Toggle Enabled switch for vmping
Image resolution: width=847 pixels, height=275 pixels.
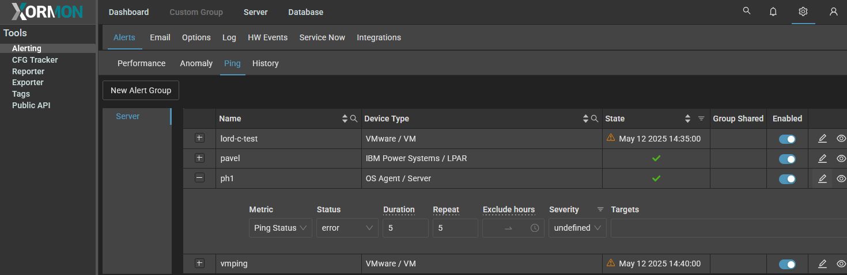coord(786,264)
